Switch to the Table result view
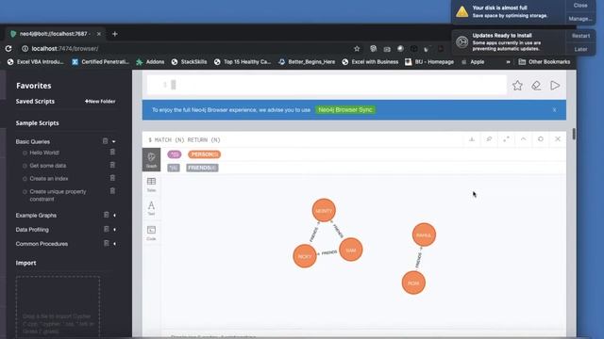Image resolution: width=604 pixels, height=339 pixels. [151, 185]
